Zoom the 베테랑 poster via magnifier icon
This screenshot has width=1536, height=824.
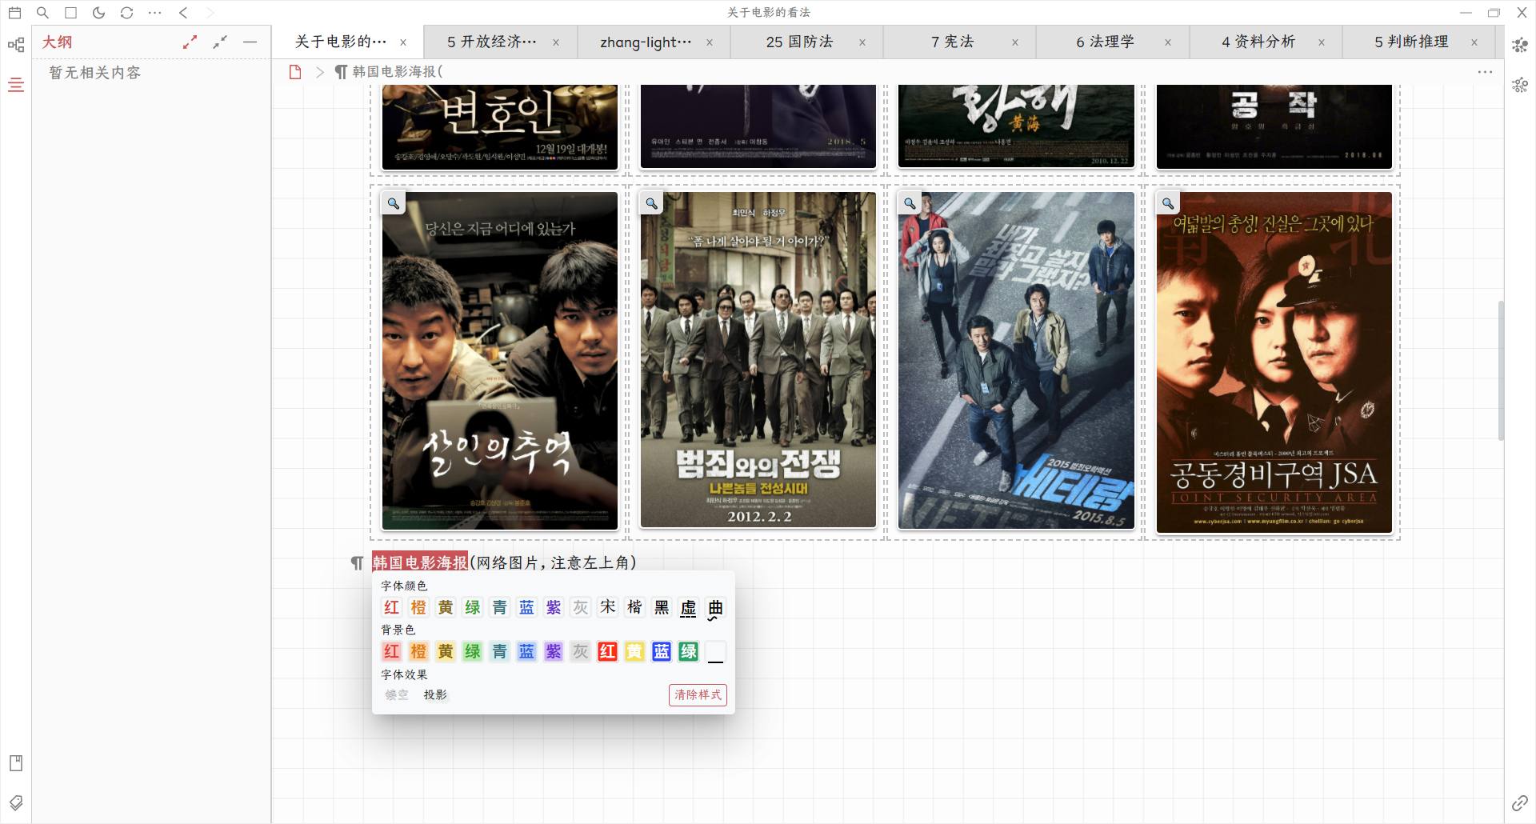pyautogui.click(x=910, y=203)
